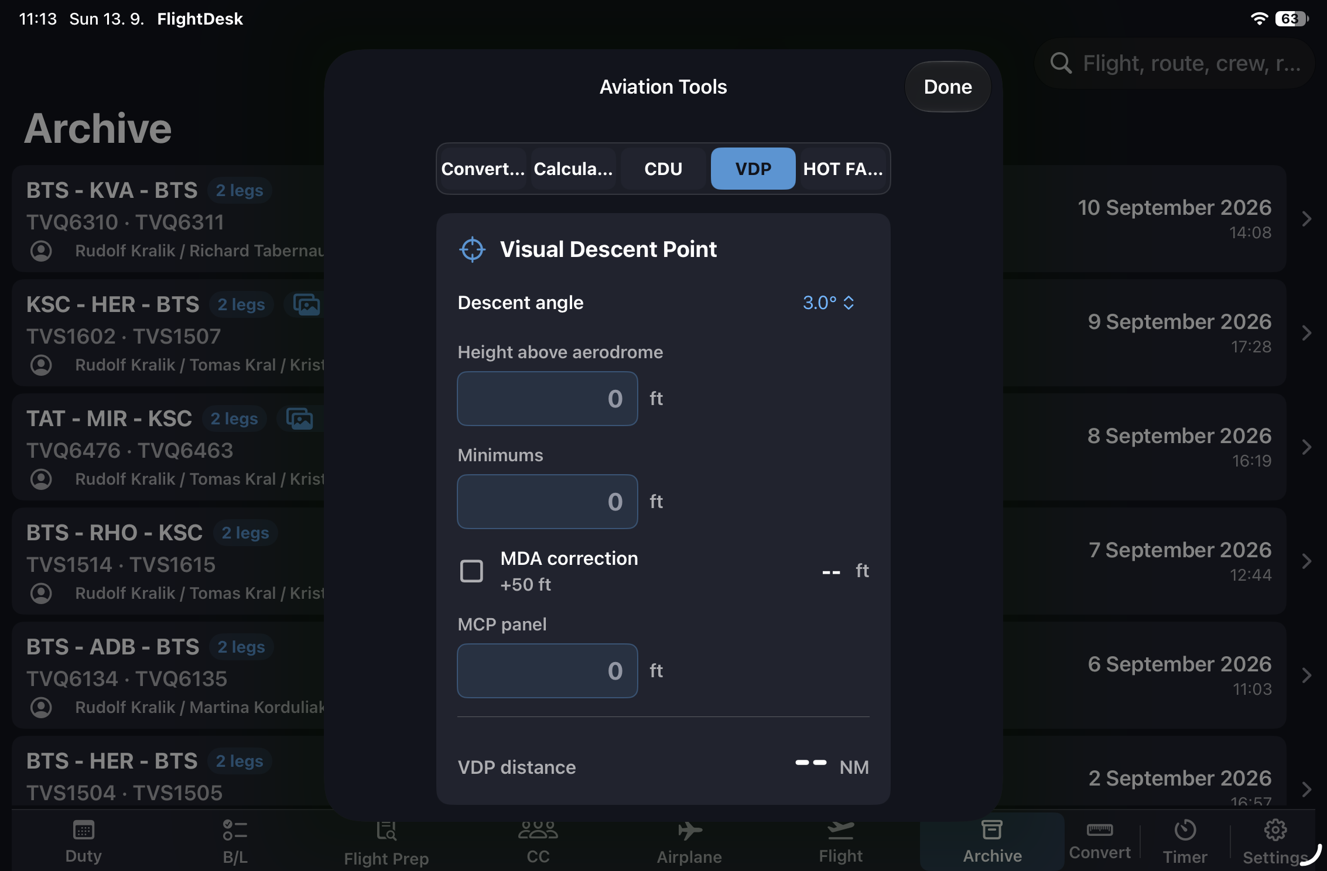
Task: Select the VDP tab
Action: click(753, 169)
